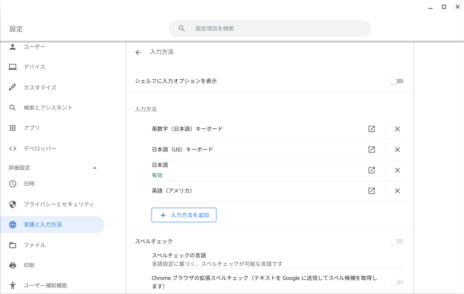Screen dimensions: 464x294
Task: Collapse the 詳細設定 section arrow
Action: [95, 168]
